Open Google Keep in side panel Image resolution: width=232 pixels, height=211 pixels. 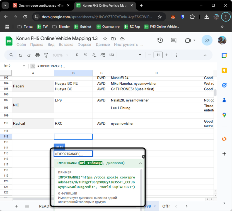224,71
